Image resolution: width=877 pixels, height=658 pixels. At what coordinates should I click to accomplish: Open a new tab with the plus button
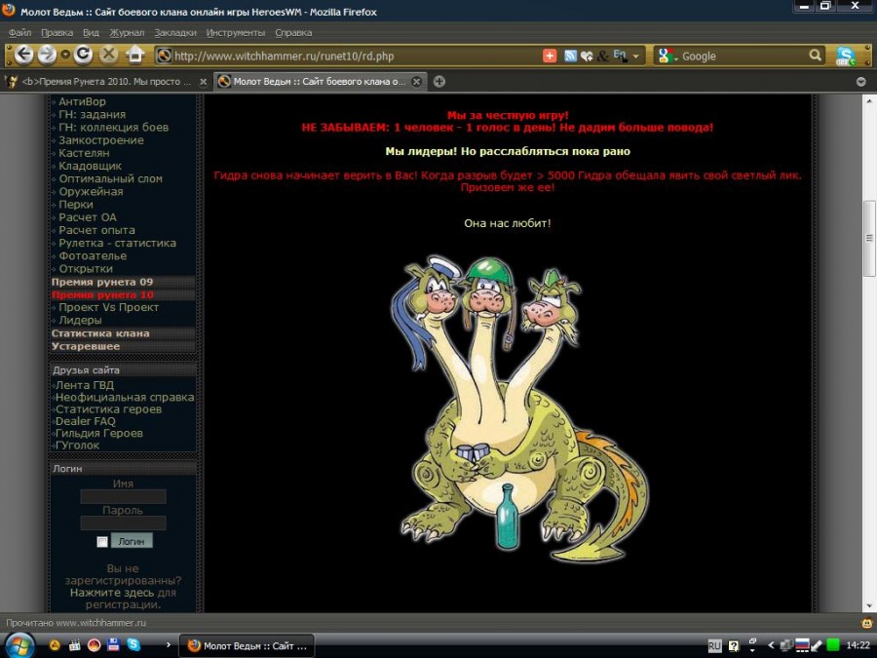click(x=439, y=82)
